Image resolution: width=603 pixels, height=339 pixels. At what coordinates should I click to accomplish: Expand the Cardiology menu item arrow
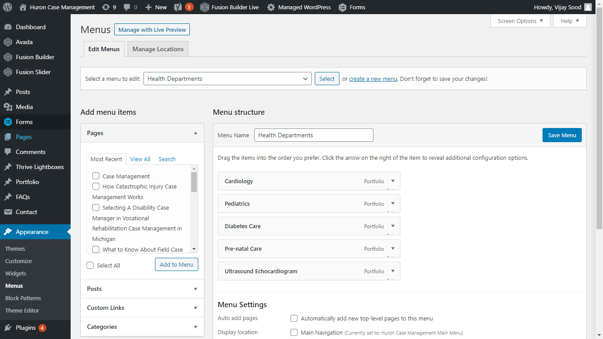pyautogui.click(x=392, y=181)
